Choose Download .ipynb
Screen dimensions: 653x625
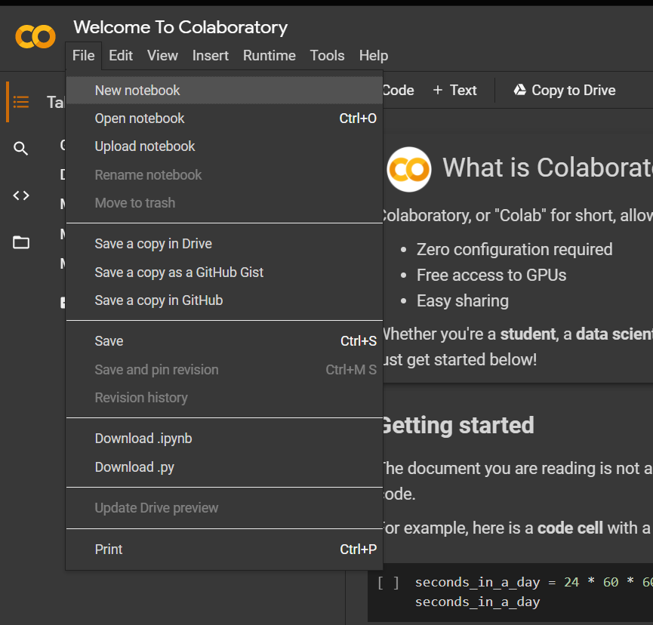pyautogui.click(x=224, y=439)
